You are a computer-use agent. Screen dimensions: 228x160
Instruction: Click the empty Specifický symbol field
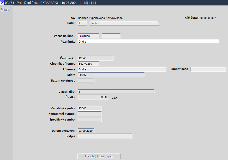pos(90,119)
